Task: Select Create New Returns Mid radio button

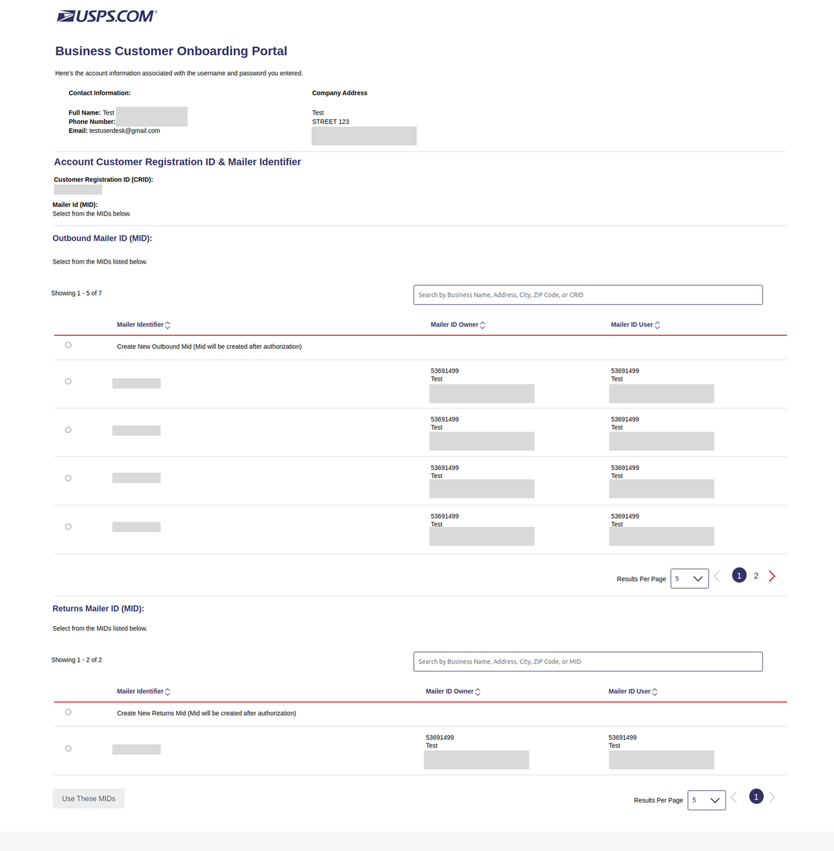Action: click(68, 712)
